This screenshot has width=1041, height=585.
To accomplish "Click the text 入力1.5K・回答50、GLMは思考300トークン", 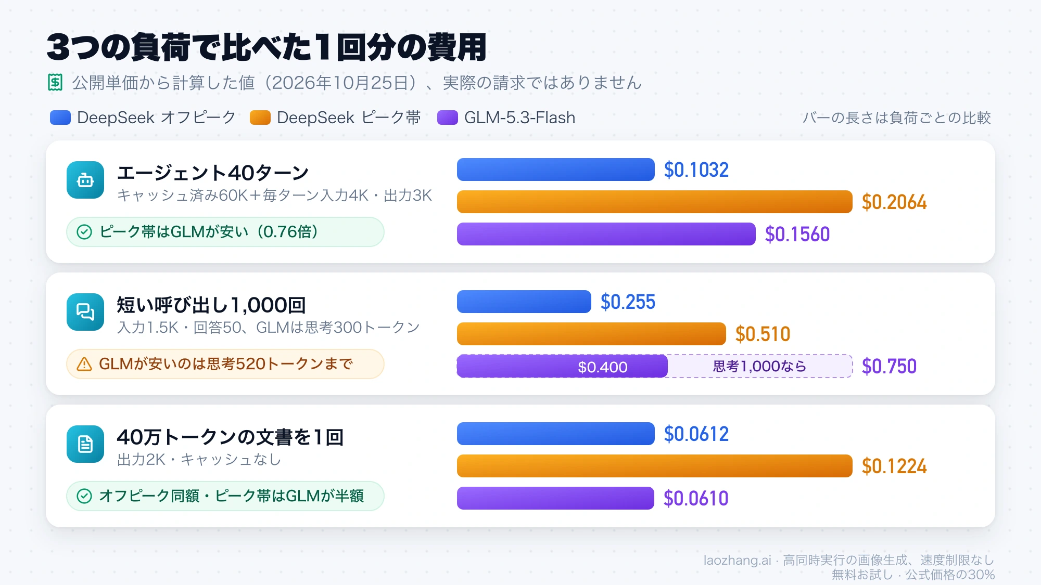I will [269, 328].
